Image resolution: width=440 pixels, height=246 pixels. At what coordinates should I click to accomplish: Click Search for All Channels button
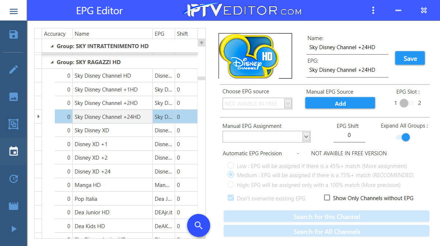[x=326, y=231]
